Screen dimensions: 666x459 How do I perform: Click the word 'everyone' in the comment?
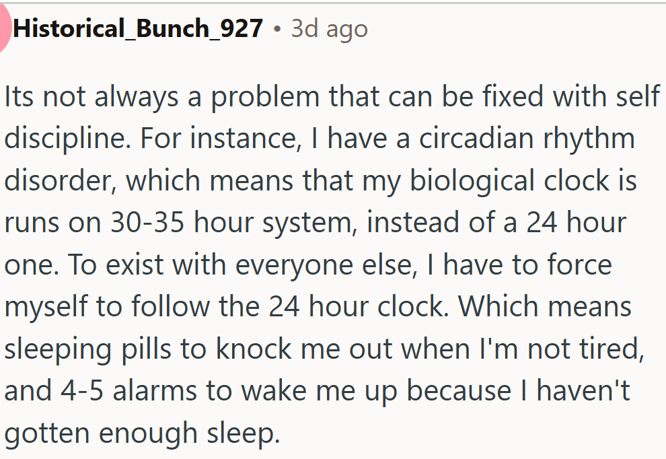pyautogui.click(x=294, y=266)
